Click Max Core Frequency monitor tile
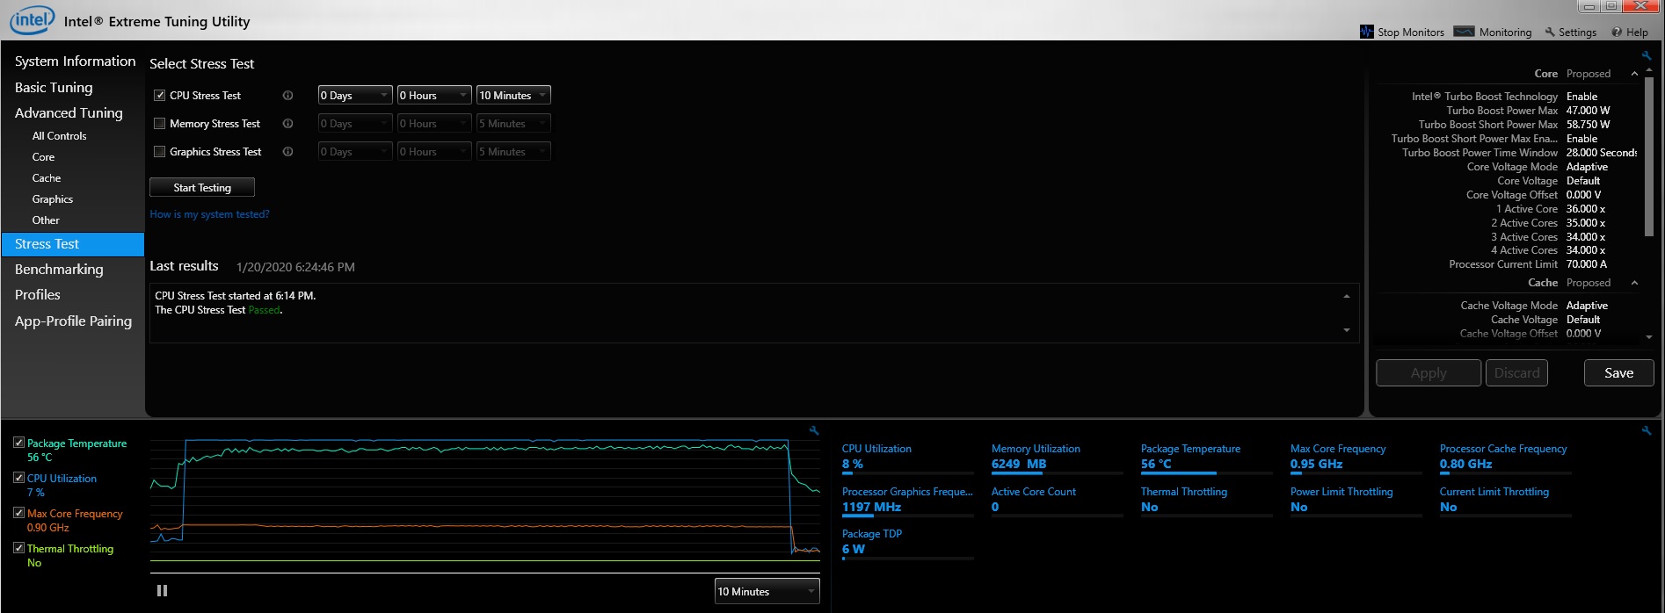 click(x=1356, y=458)
